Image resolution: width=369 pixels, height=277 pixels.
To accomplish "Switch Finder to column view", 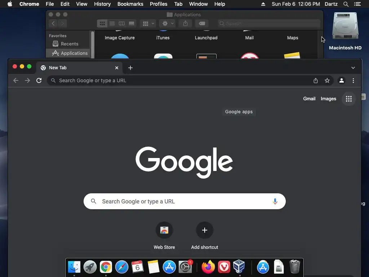I will (x=122, y=23).
